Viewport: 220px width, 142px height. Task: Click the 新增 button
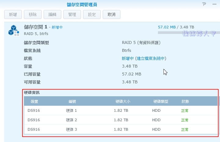pos(13,14)
